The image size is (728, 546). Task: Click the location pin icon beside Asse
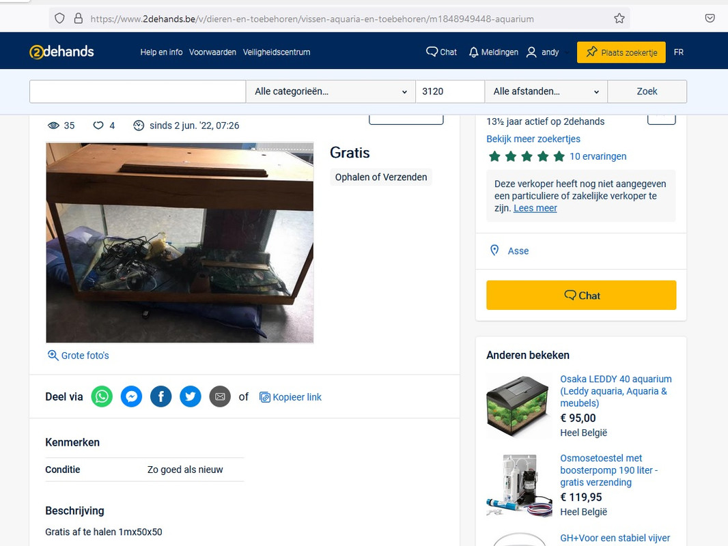494,250
